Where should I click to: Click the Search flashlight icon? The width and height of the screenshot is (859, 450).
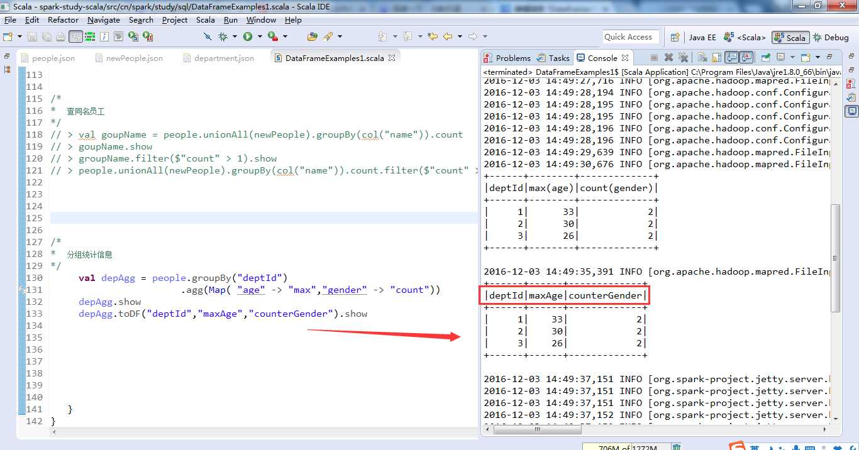328,36
